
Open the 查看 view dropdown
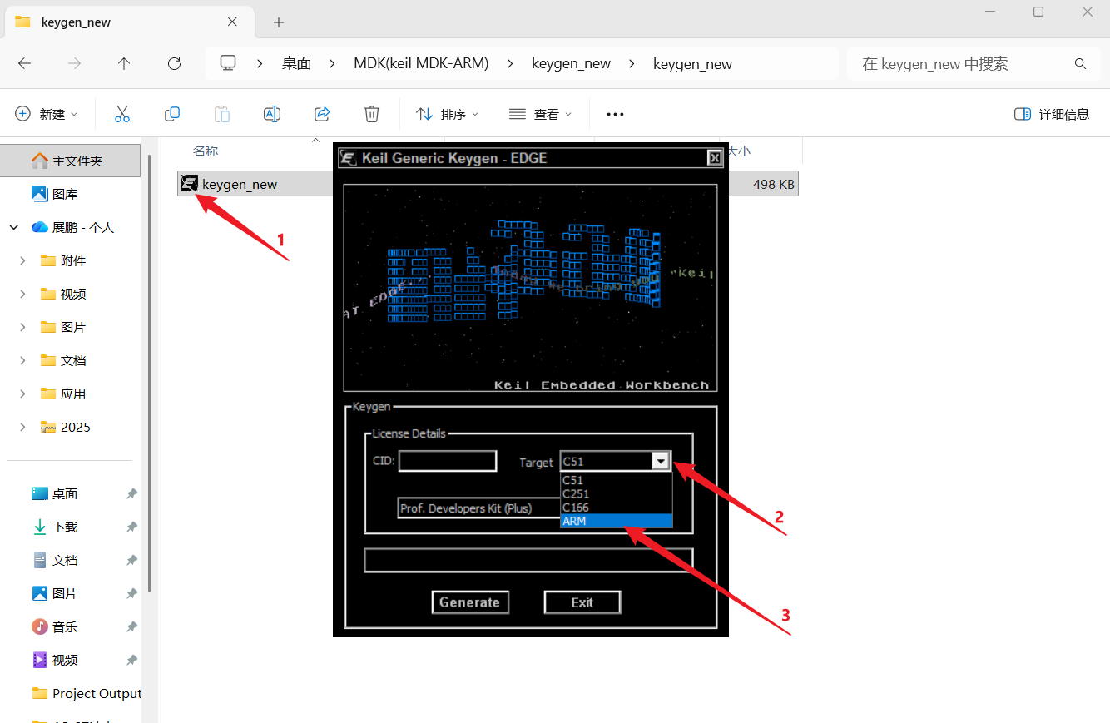pos(541,114)
